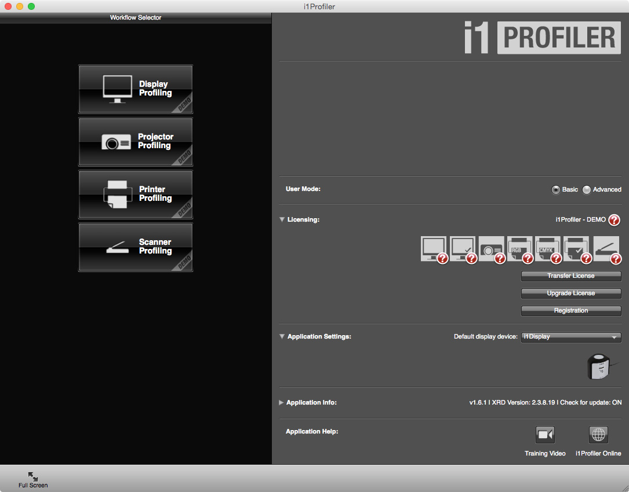The image size is (629, 492).
Task: Click the display profiling license icon
Action: point(434,249)
